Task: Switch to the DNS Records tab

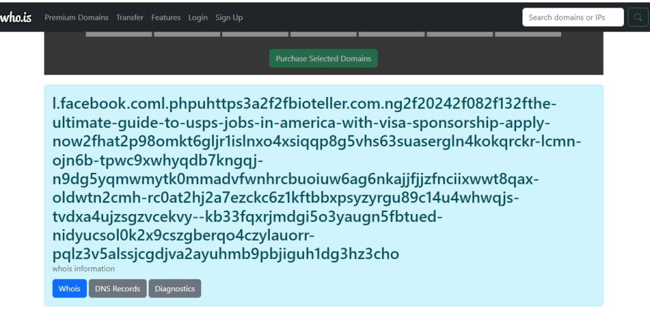Action: pyautogui.click(x=117, y=289)
